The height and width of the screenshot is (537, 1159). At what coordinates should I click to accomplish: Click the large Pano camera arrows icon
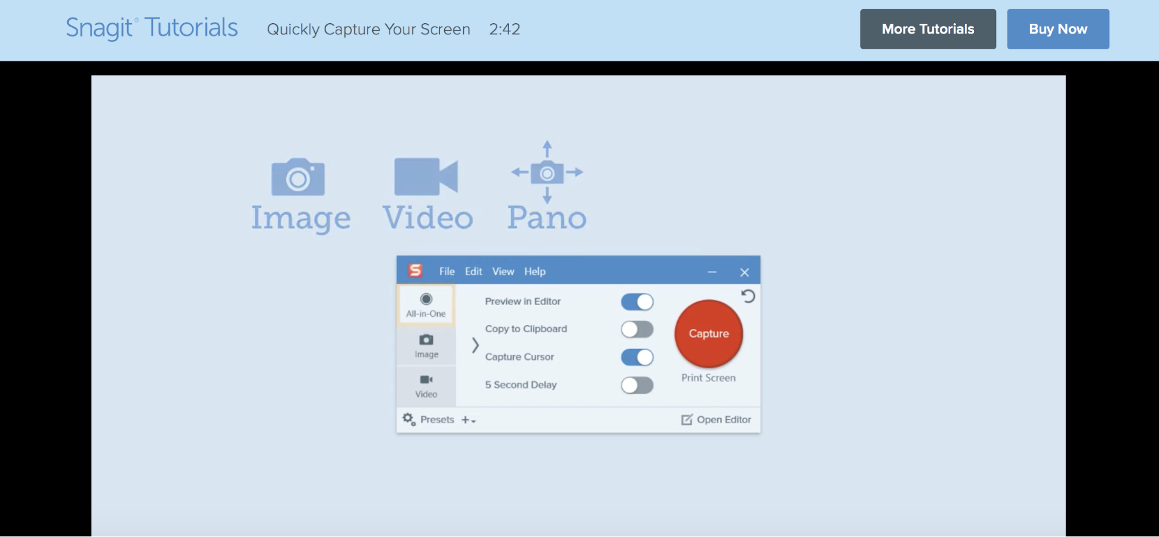547,172
